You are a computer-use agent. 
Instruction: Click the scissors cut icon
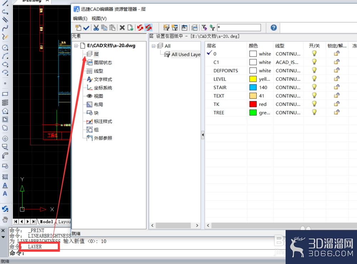[x=96, y=28]
